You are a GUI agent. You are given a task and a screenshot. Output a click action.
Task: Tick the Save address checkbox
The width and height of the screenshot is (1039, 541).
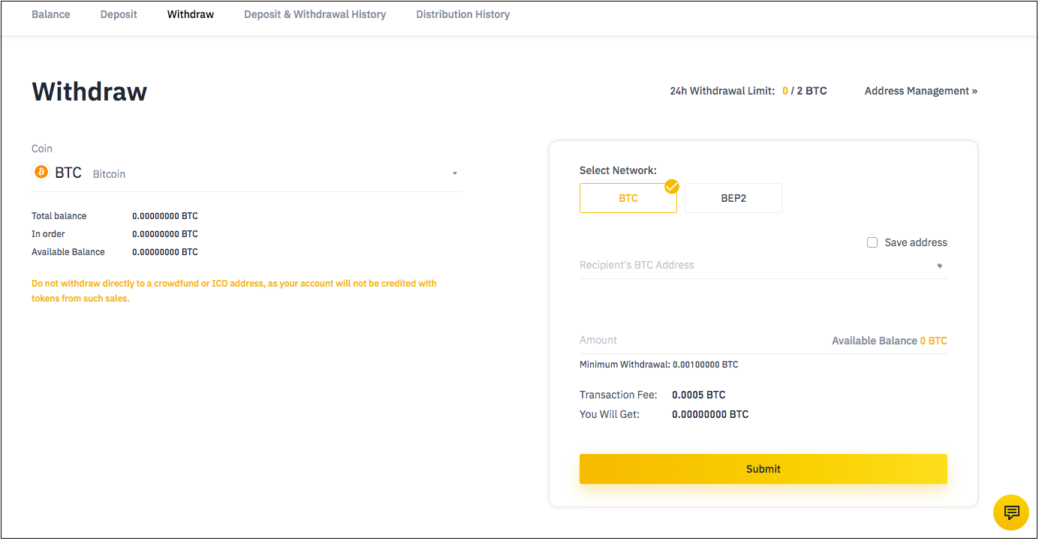point(872,242)
